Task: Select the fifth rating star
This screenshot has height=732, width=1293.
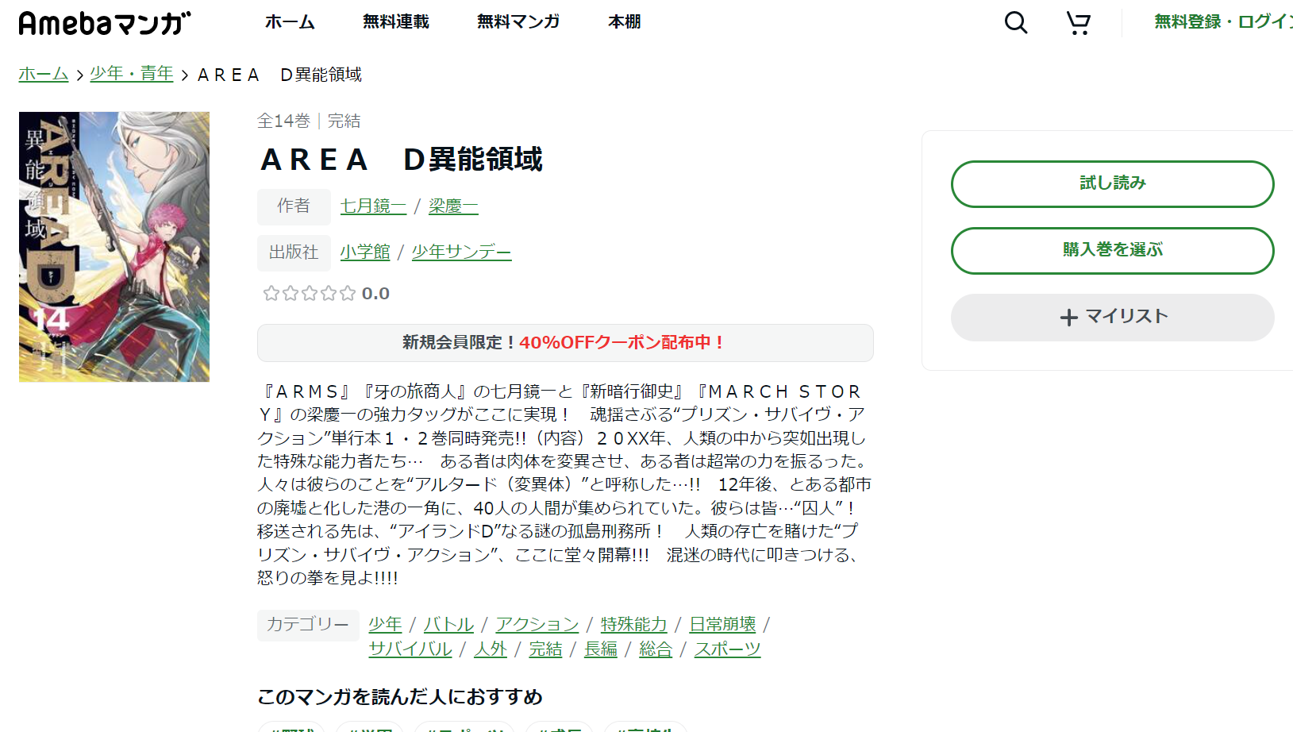Action: tap(347, 293)
